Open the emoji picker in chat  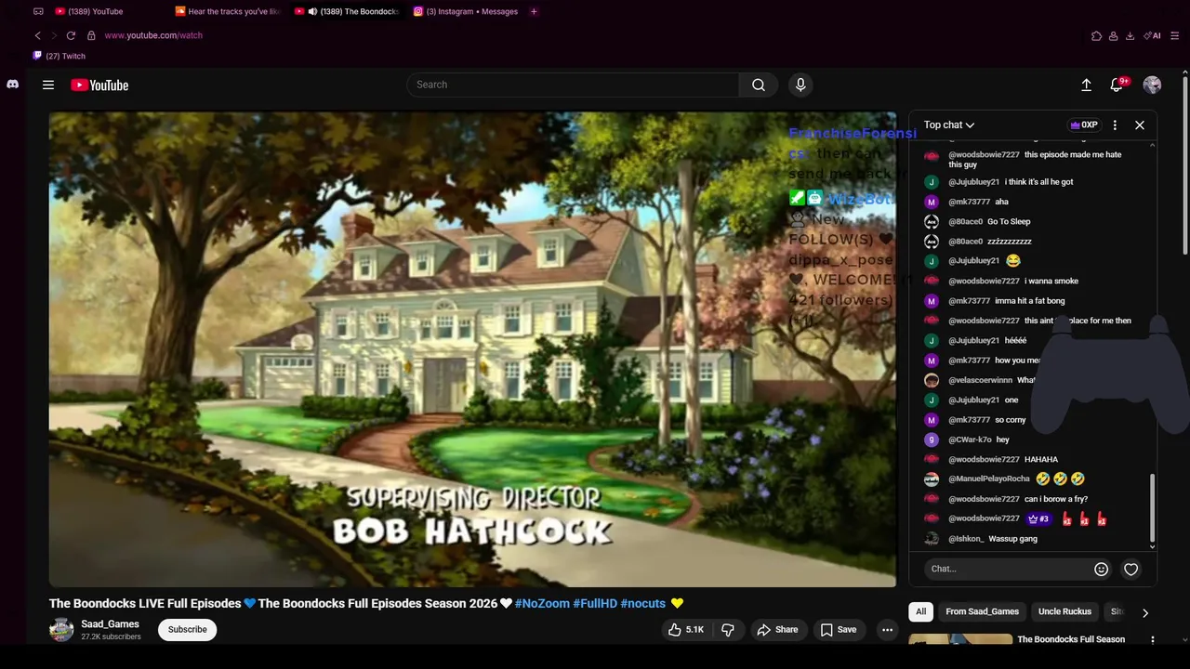(x=1101, y=569)
